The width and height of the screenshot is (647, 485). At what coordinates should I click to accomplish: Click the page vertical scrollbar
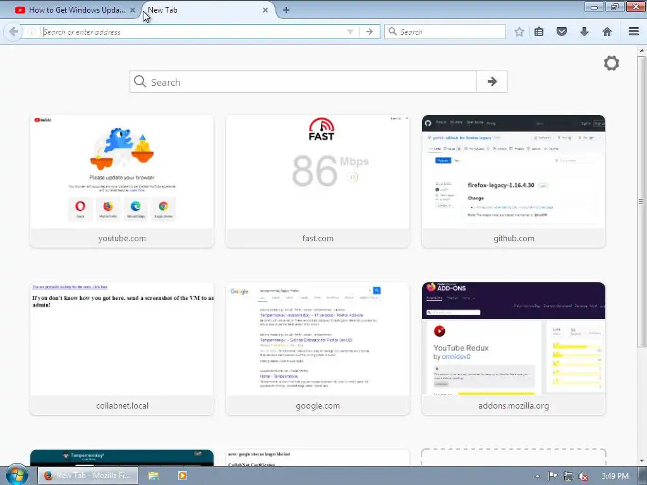pyautogui.click(x=641, y=201)
